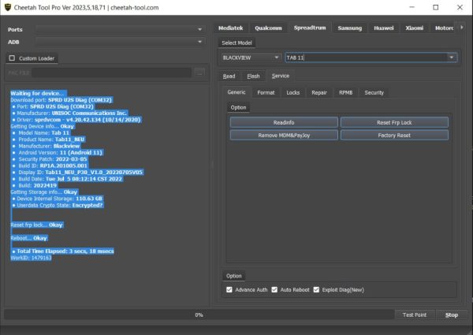Screen dimensions: 473x335
Task: Click the PAC FILE path field
Action: [x=112, y=73]
